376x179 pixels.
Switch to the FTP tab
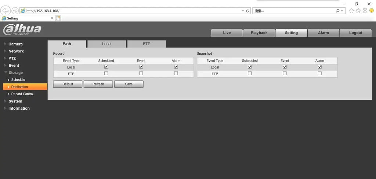pos(147,44)
